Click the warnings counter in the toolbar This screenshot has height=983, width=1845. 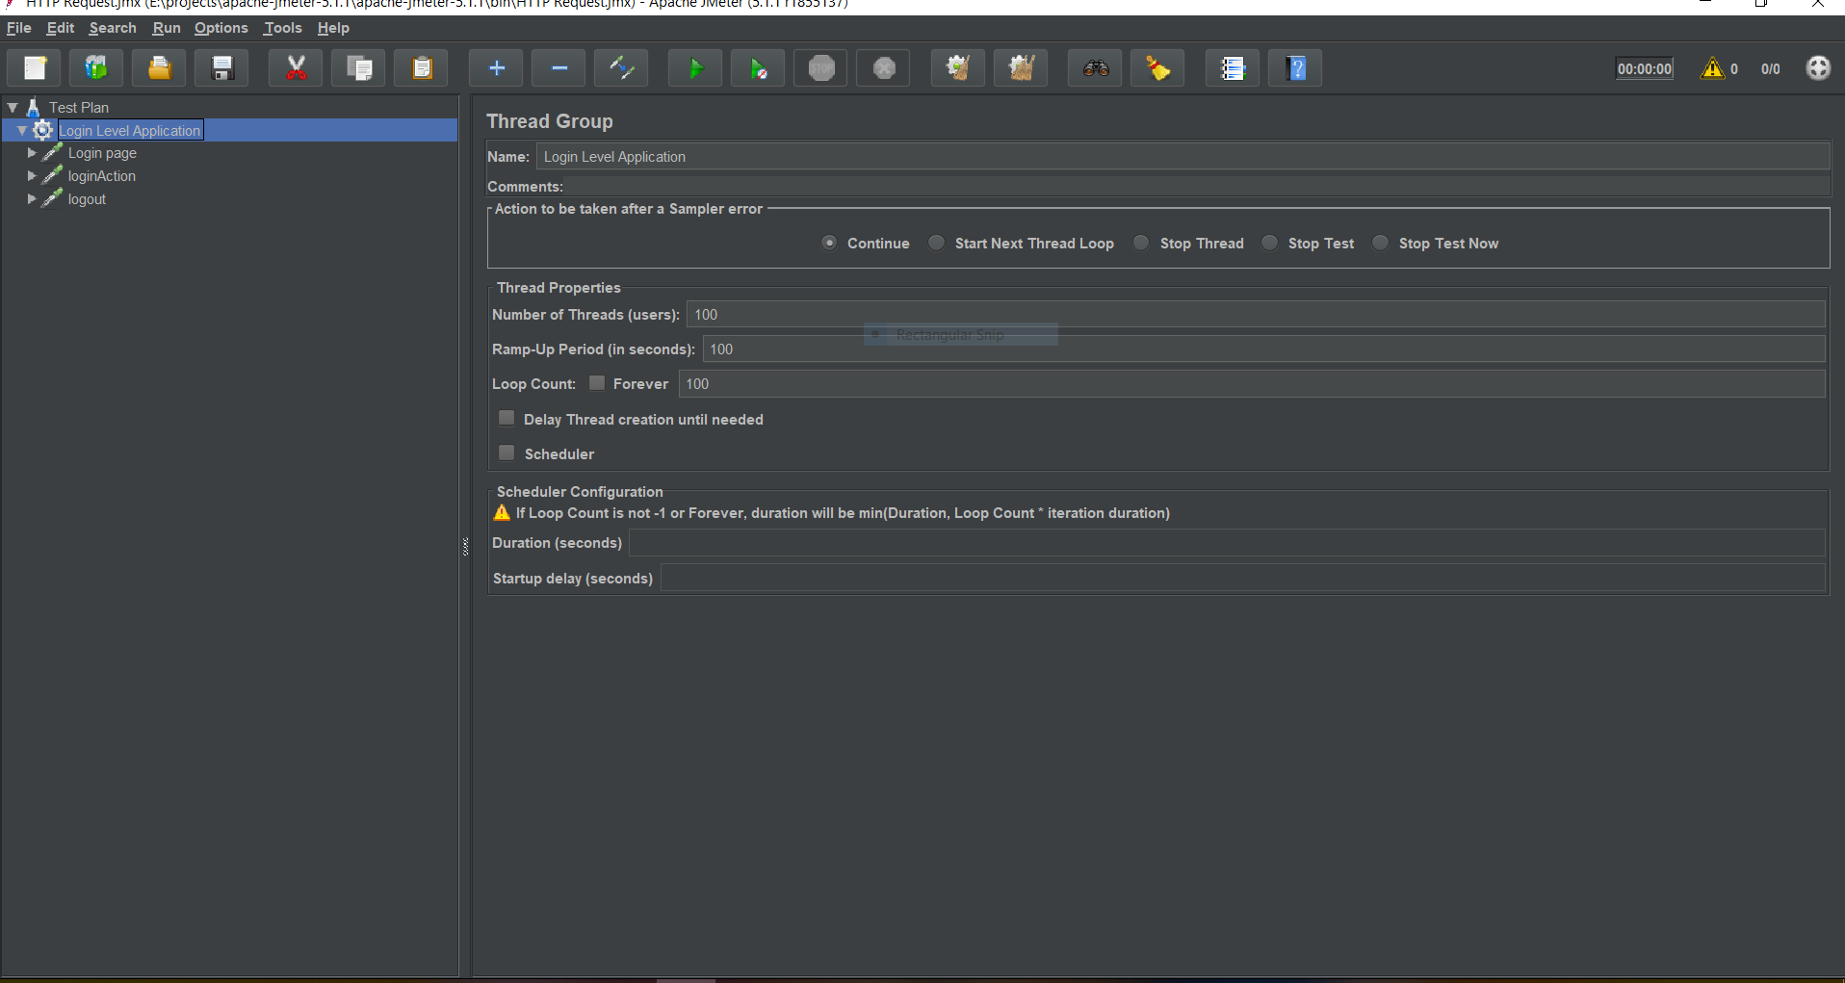1719,67
